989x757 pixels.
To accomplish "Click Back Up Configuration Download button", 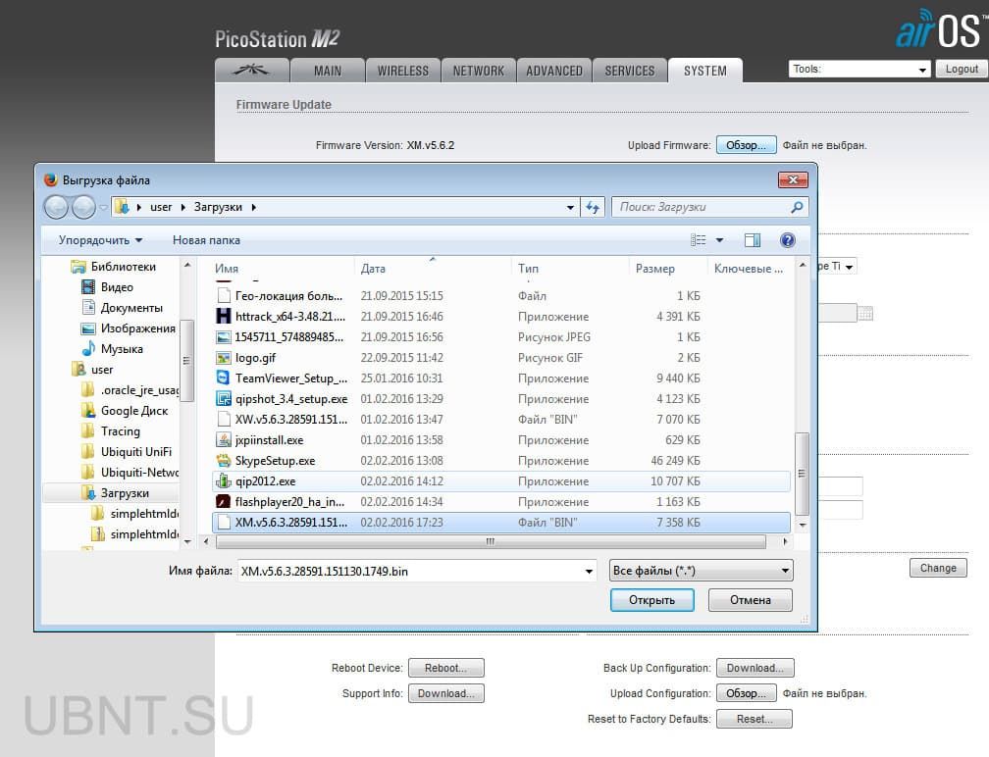I will 755,668.
